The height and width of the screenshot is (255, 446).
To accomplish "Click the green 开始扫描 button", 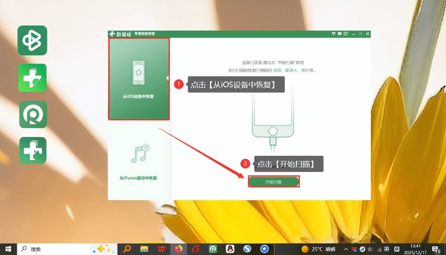I will tap(274, 182).
